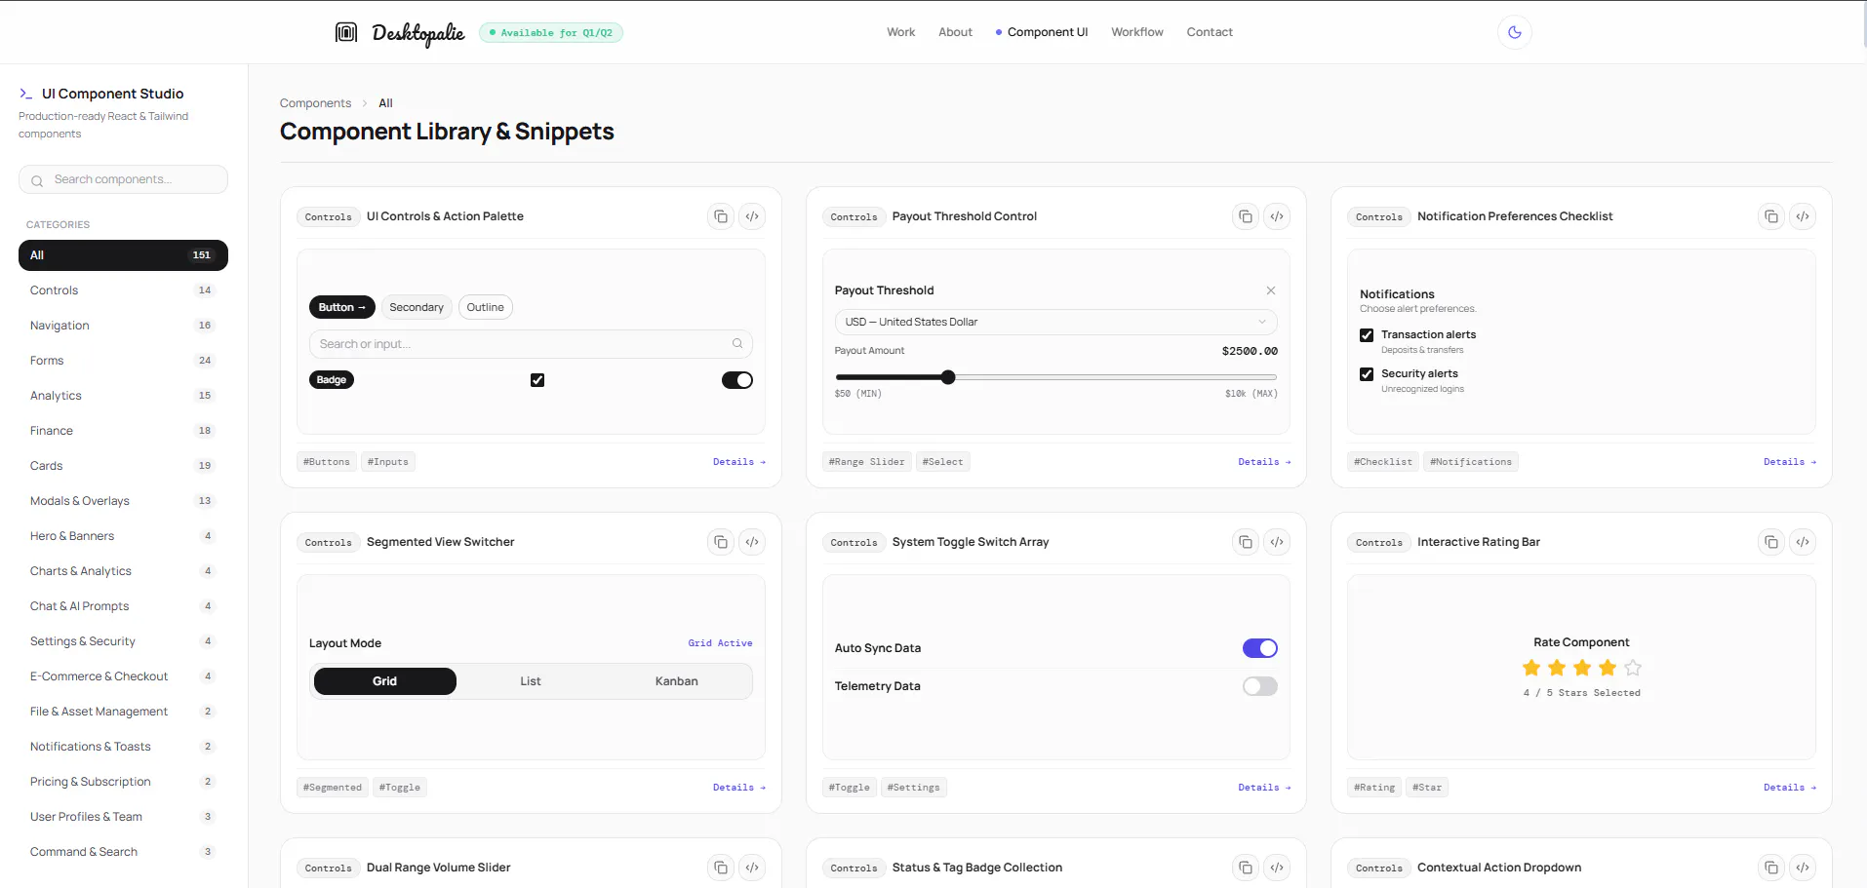Switch layout mode to List
This screenshot has width=1867, height=888.
coord(531,681)
